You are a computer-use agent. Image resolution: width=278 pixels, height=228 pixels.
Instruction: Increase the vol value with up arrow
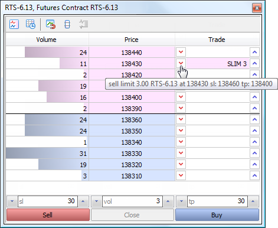coord(168,201)
